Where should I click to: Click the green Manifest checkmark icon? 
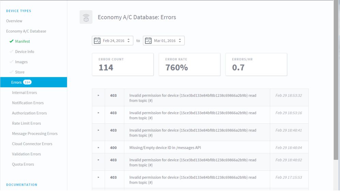tap(12, 41)
